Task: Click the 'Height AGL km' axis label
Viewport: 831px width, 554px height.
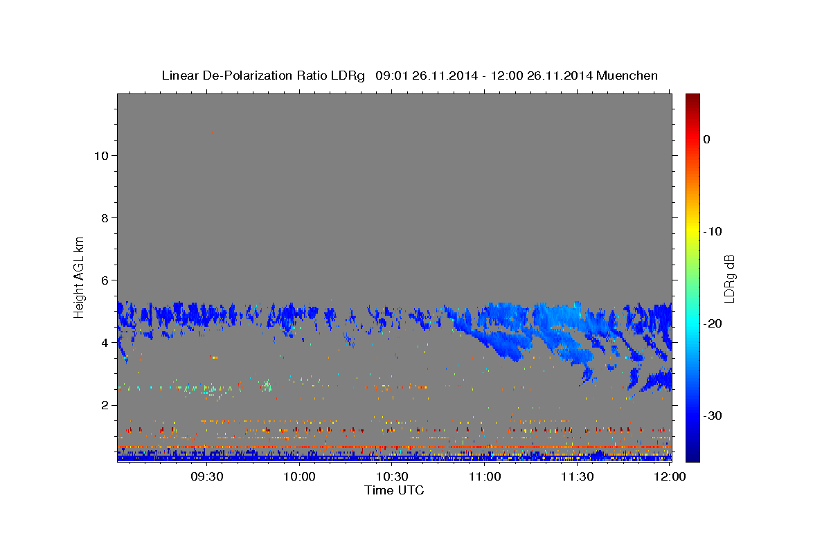Action: point(80,277)
